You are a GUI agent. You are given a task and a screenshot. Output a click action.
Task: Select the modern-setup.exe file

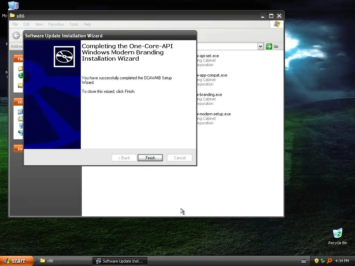[x=214, y=114]
